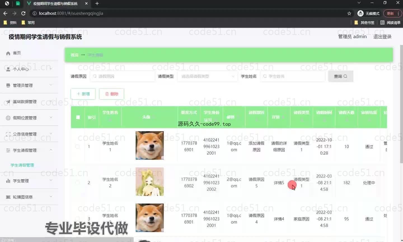The width and height of the screenshot is (403, 242).
Task: Click the bar chart icon beside 学生管理
Action: (x=8, y=181)
